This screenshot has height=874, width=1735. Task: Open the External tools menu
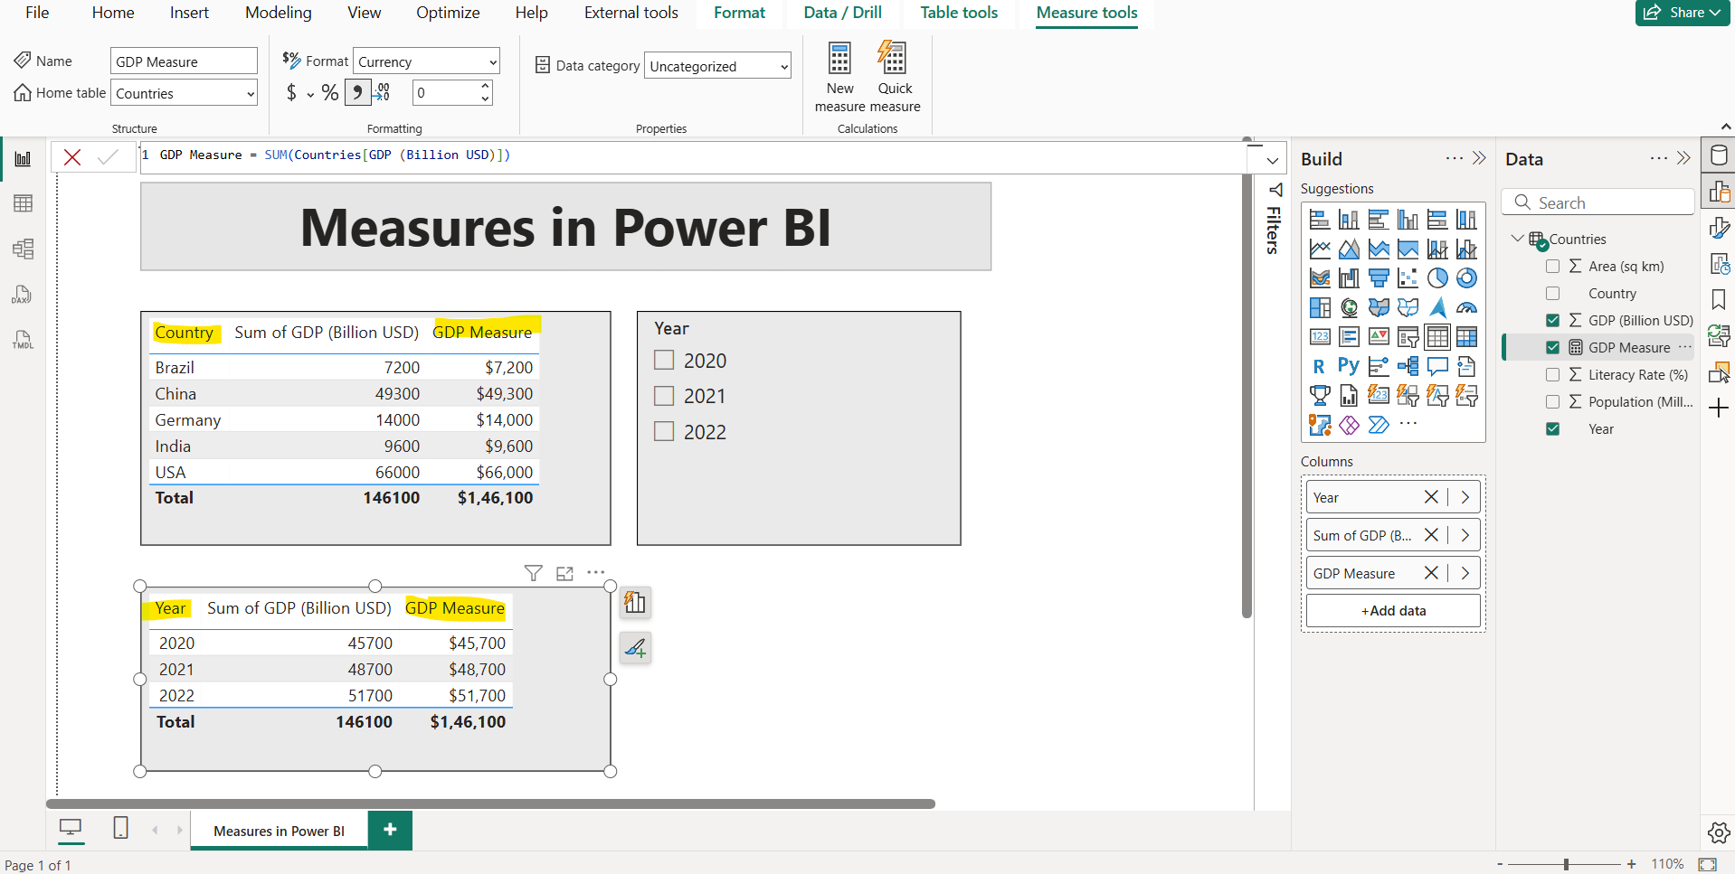click(630, 13)
